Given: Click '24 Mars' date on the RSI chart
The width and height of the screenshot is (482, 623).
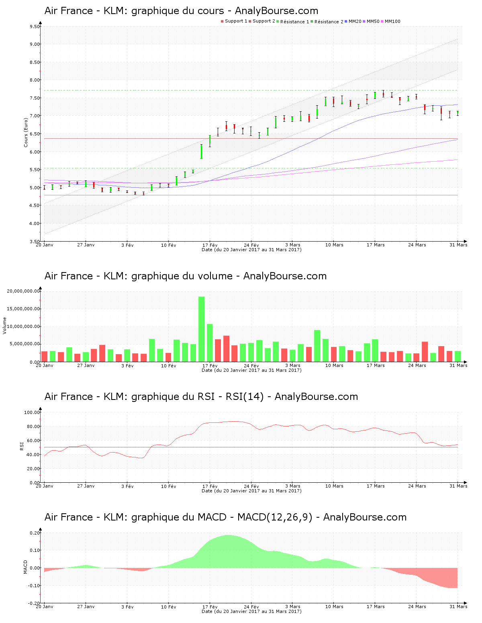Looking at the screenshot, I should 417,486.
